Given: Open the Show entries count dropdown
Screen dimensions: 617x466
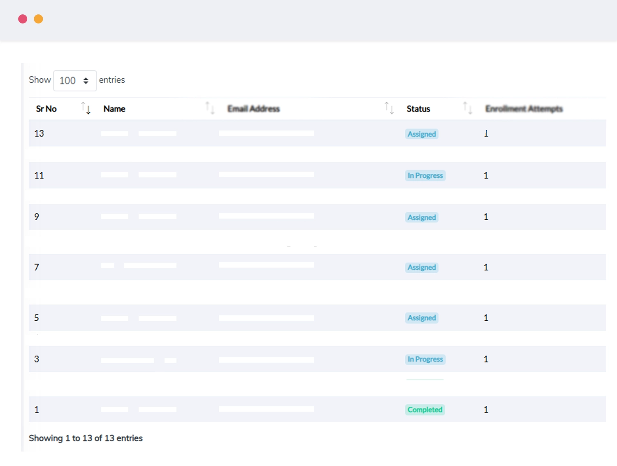Looking at the screenshot, I should tap(75, 81).
